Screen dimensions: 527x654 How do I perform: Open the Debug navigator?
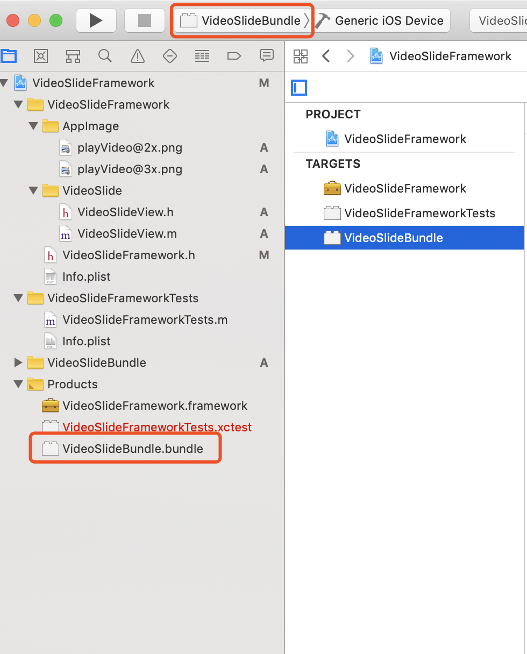pos(202,55)
